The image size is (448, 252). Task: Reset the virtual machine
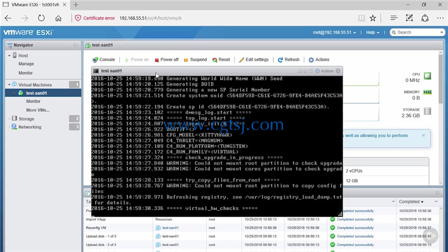pos(221,59)
